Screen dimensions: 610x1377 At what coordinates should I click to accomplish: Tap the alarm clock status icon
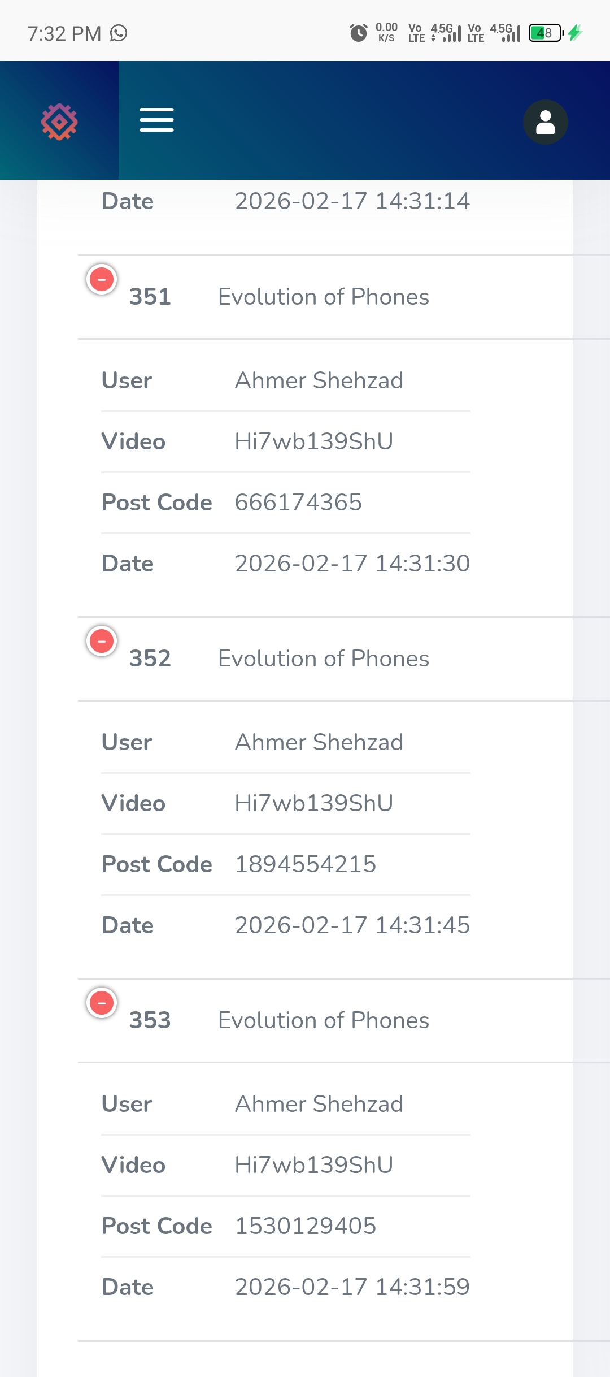[x=358, y=33]
